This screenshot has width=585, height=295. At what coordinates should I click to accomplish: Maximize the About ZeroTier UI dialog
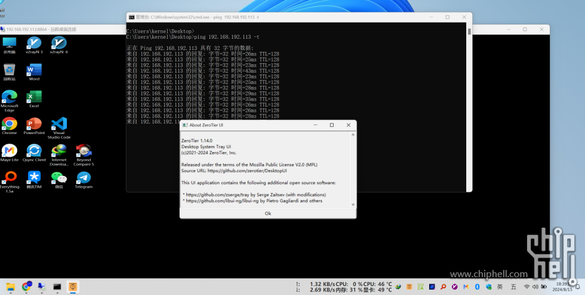(x=332, y=125)
